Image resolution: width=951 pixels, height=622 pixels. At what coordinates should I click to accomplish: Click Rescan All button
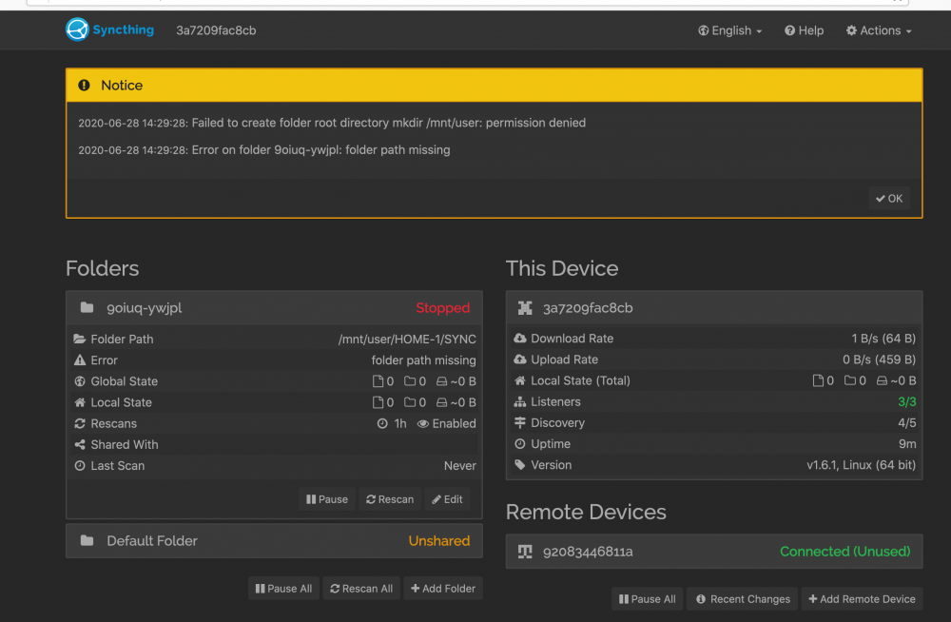361,589
